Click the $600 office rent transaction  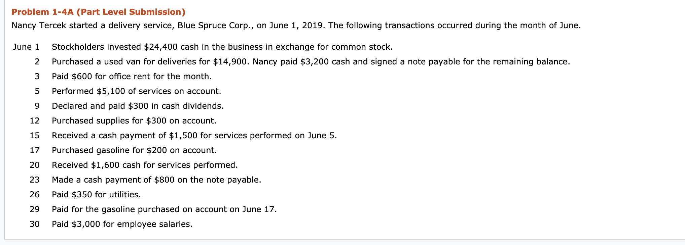click(132, 77)
